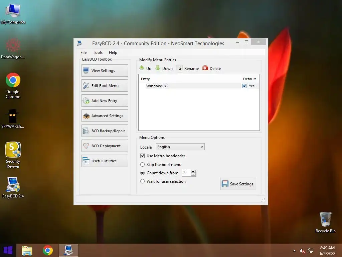342x257 pixels.
Task: Open EasyBCD 2.4 desktop shortcut
Action: tap(13, 187)
